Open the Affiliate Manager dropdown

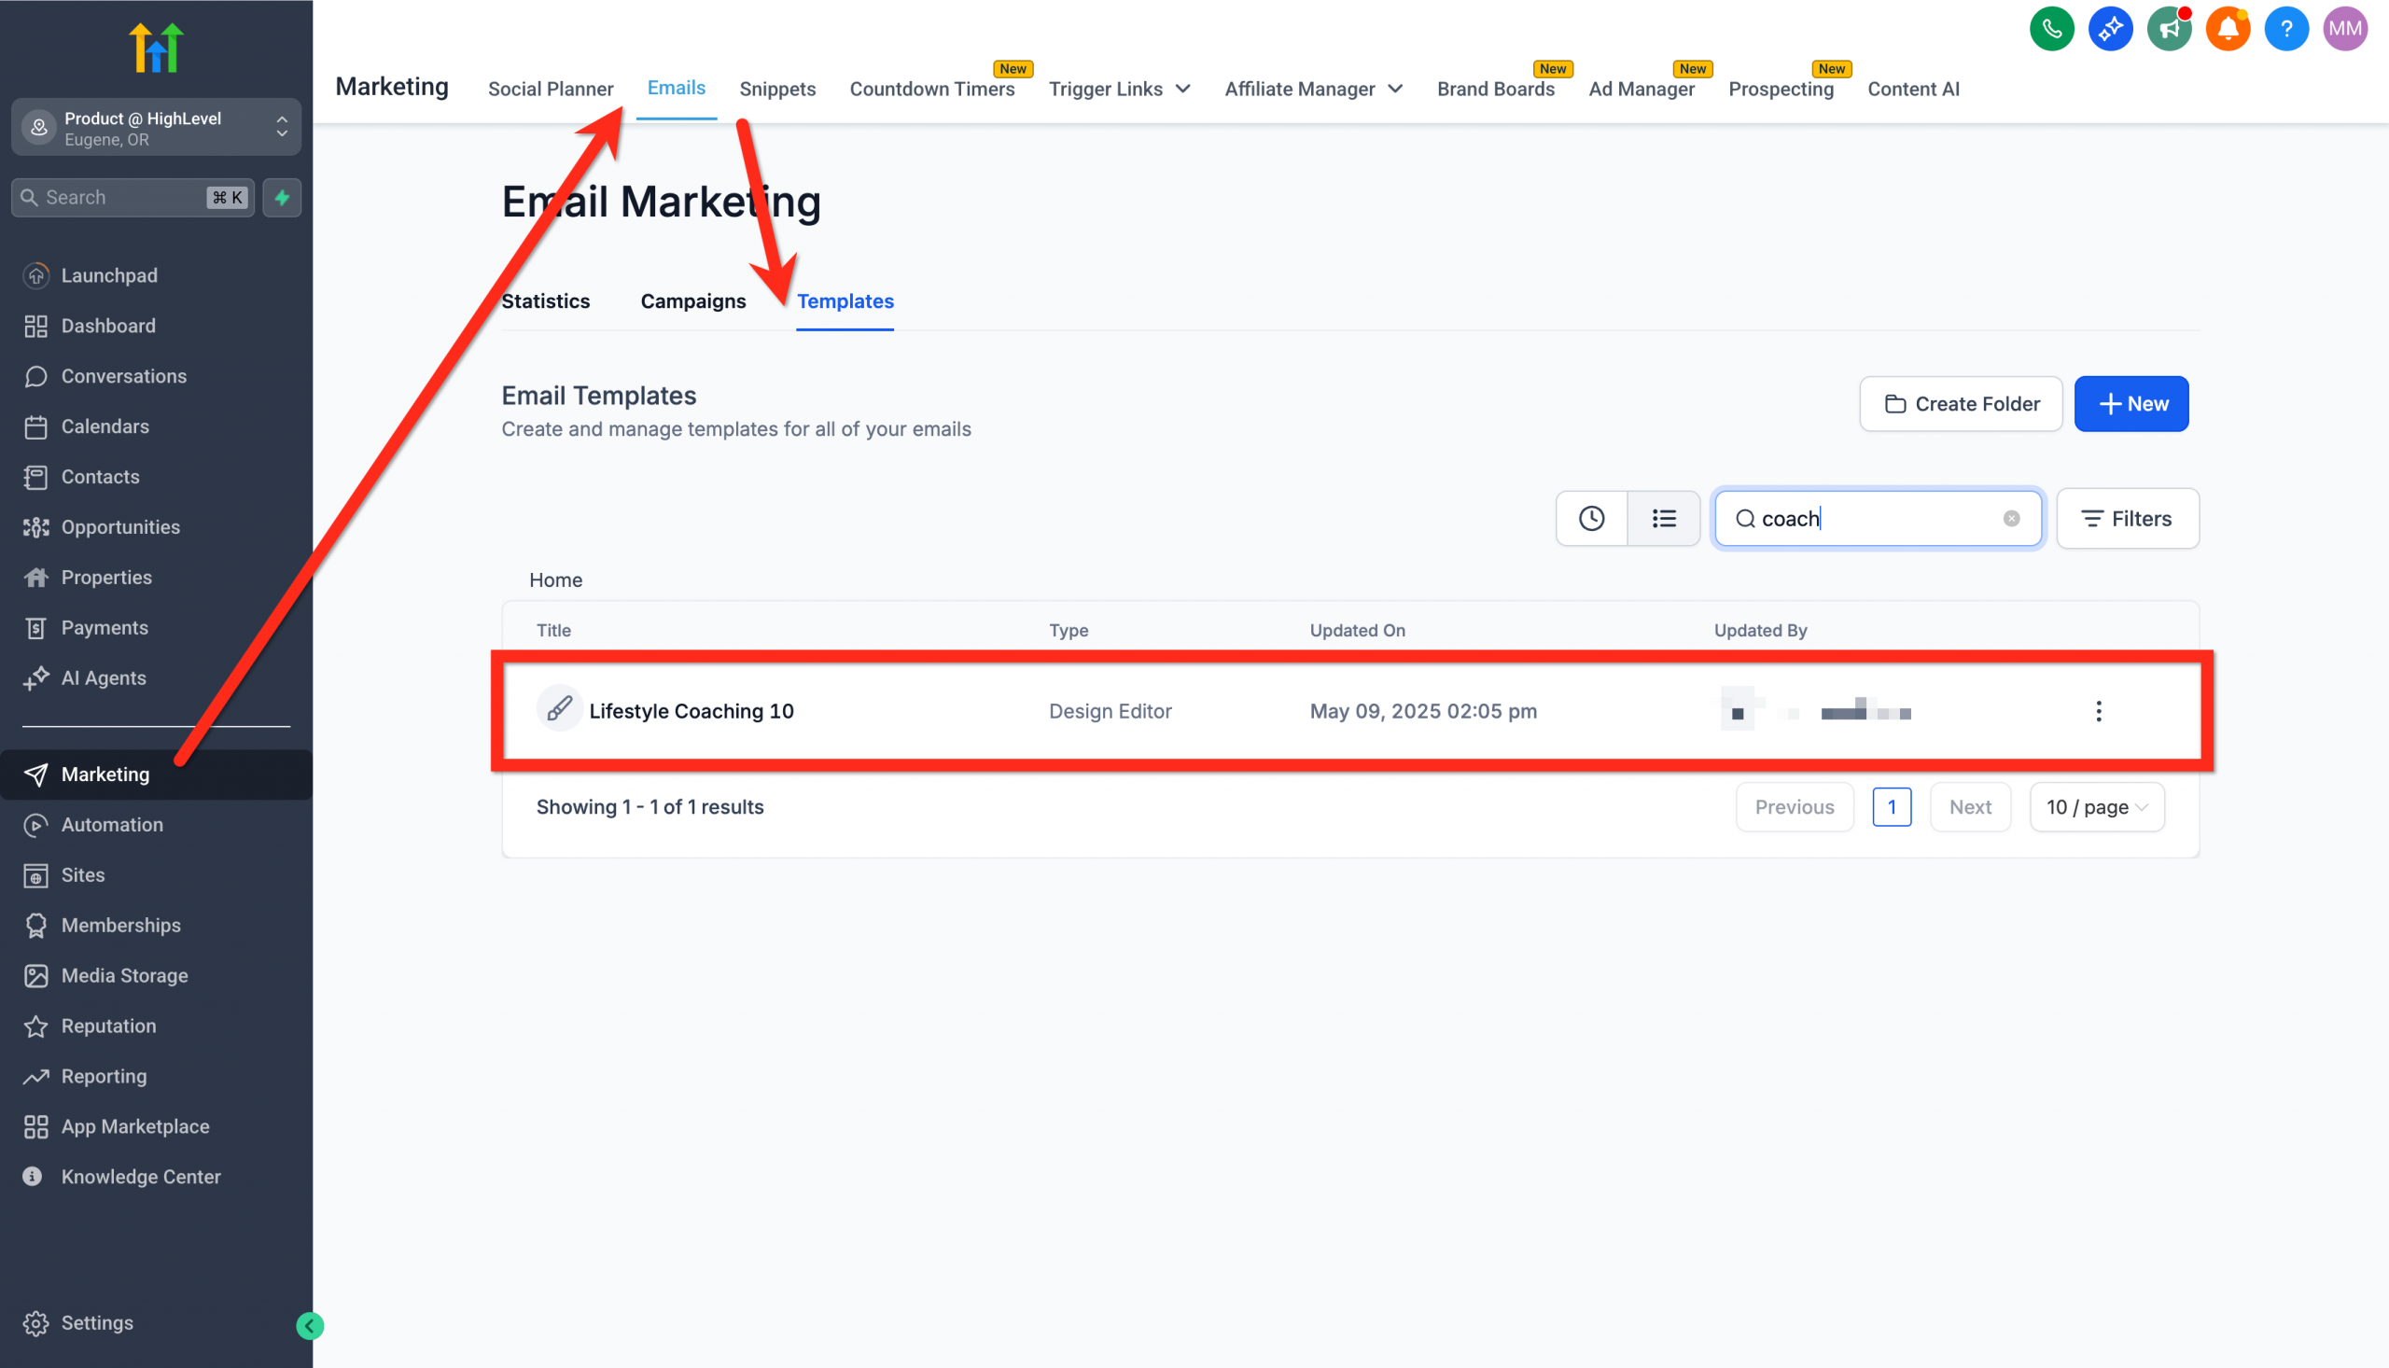[1312, 89]
